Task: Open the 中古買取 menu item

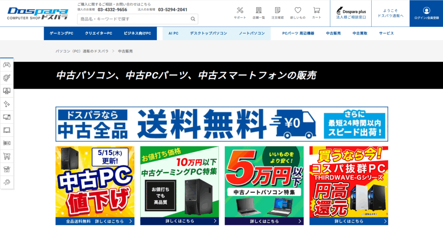Action: click(360, 33)
